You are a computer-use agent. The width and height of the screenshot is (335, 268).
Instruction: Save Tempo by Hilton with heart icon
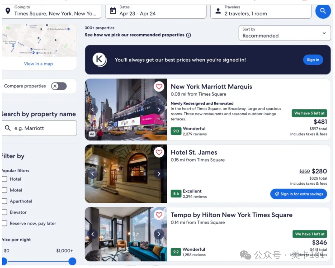(159, 215)
